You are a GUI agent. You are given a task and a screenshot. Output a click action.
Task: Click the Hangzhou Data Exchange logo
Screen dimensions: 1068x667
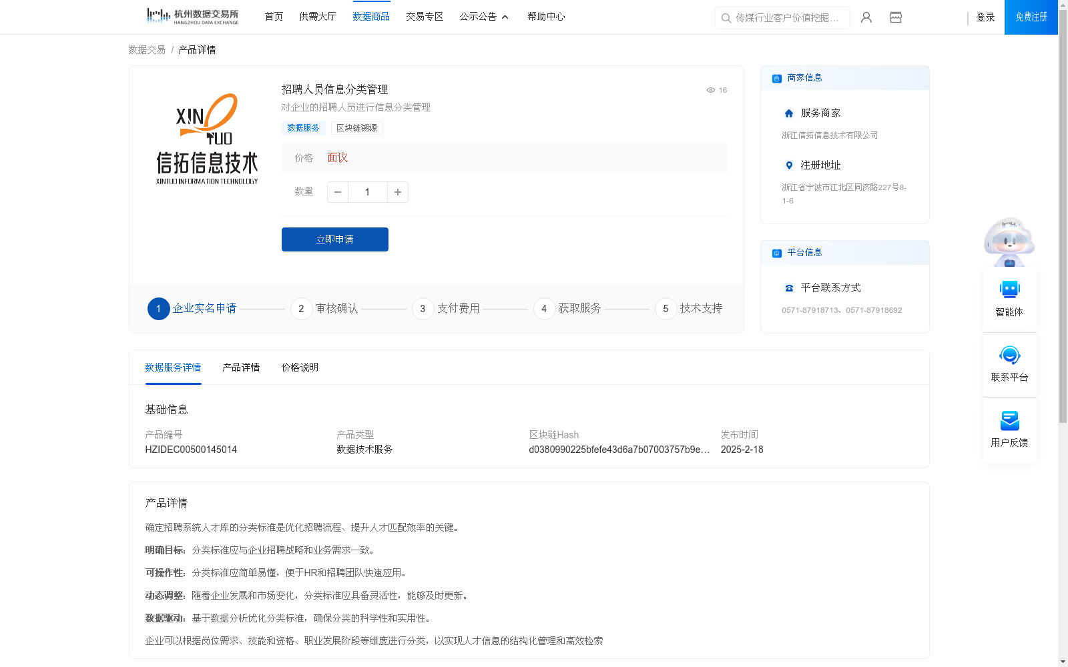[192, 16]
